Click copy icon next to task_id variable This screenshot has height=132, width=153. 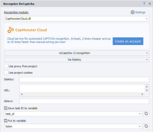(x=146, y=114)
